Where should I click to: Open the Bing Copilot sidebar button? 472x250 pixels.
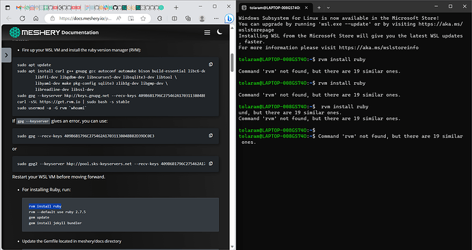point(229,18)
